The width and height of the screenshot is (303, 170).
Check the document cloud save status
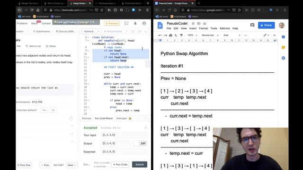click(205, 23)
